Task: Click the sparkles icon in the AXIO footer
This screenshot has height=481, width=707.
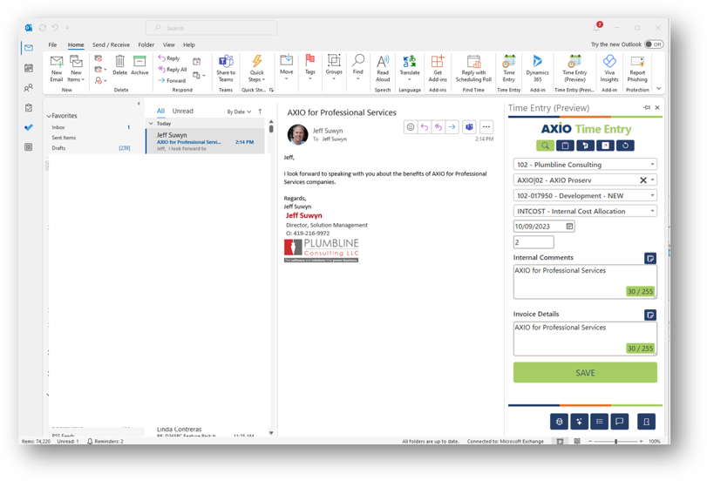Action: pos(579,422)
